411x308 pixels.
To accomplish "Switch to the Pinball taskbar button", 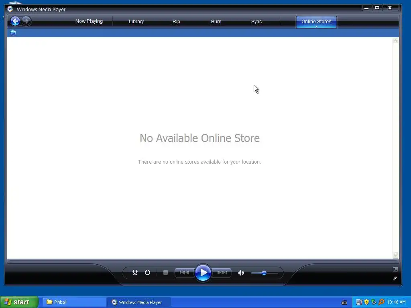I will (74, 302).
